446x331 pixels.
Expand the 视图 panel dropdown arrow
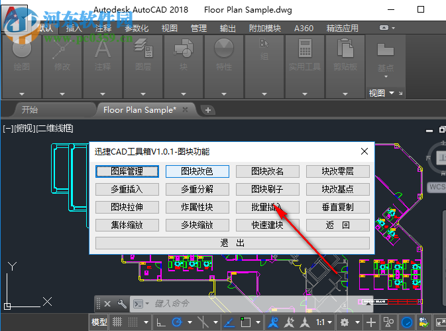[x=392, y=93]
